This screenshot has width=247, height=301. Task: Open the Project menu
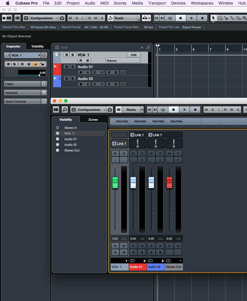(x=73, y=3)
